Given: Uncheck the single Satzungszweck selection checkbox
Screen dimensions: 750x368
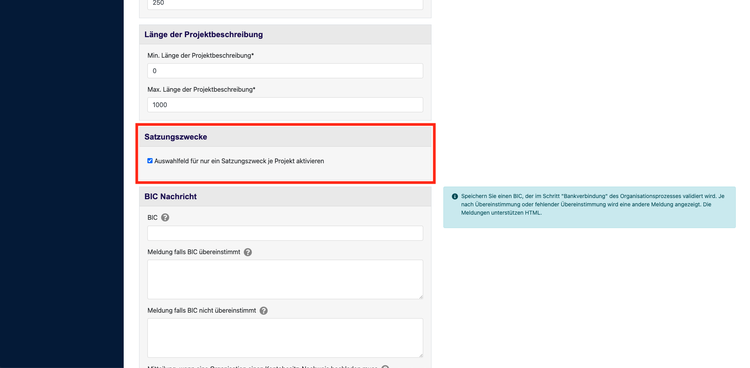Looking at the screenshot, I should pyautogui.click(x=150, y=161).
